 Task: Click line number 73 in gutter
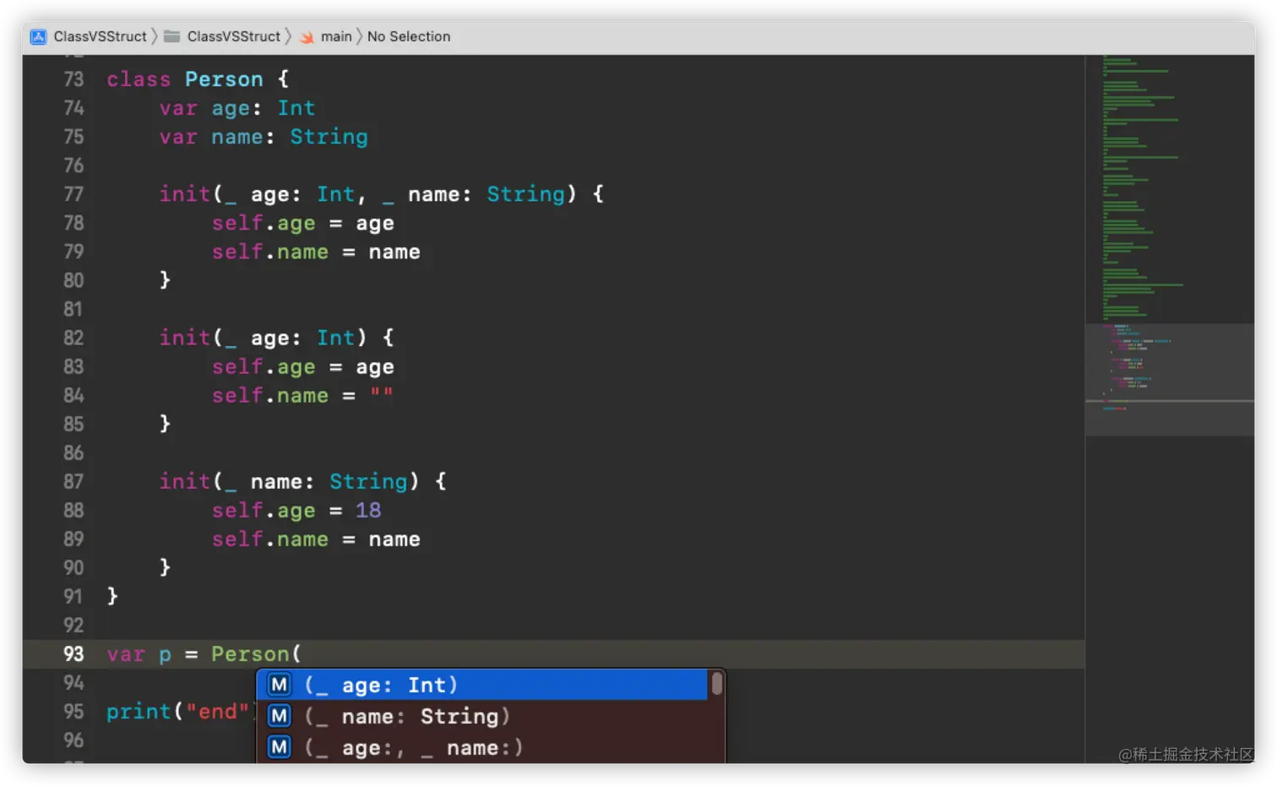point(73,79)
